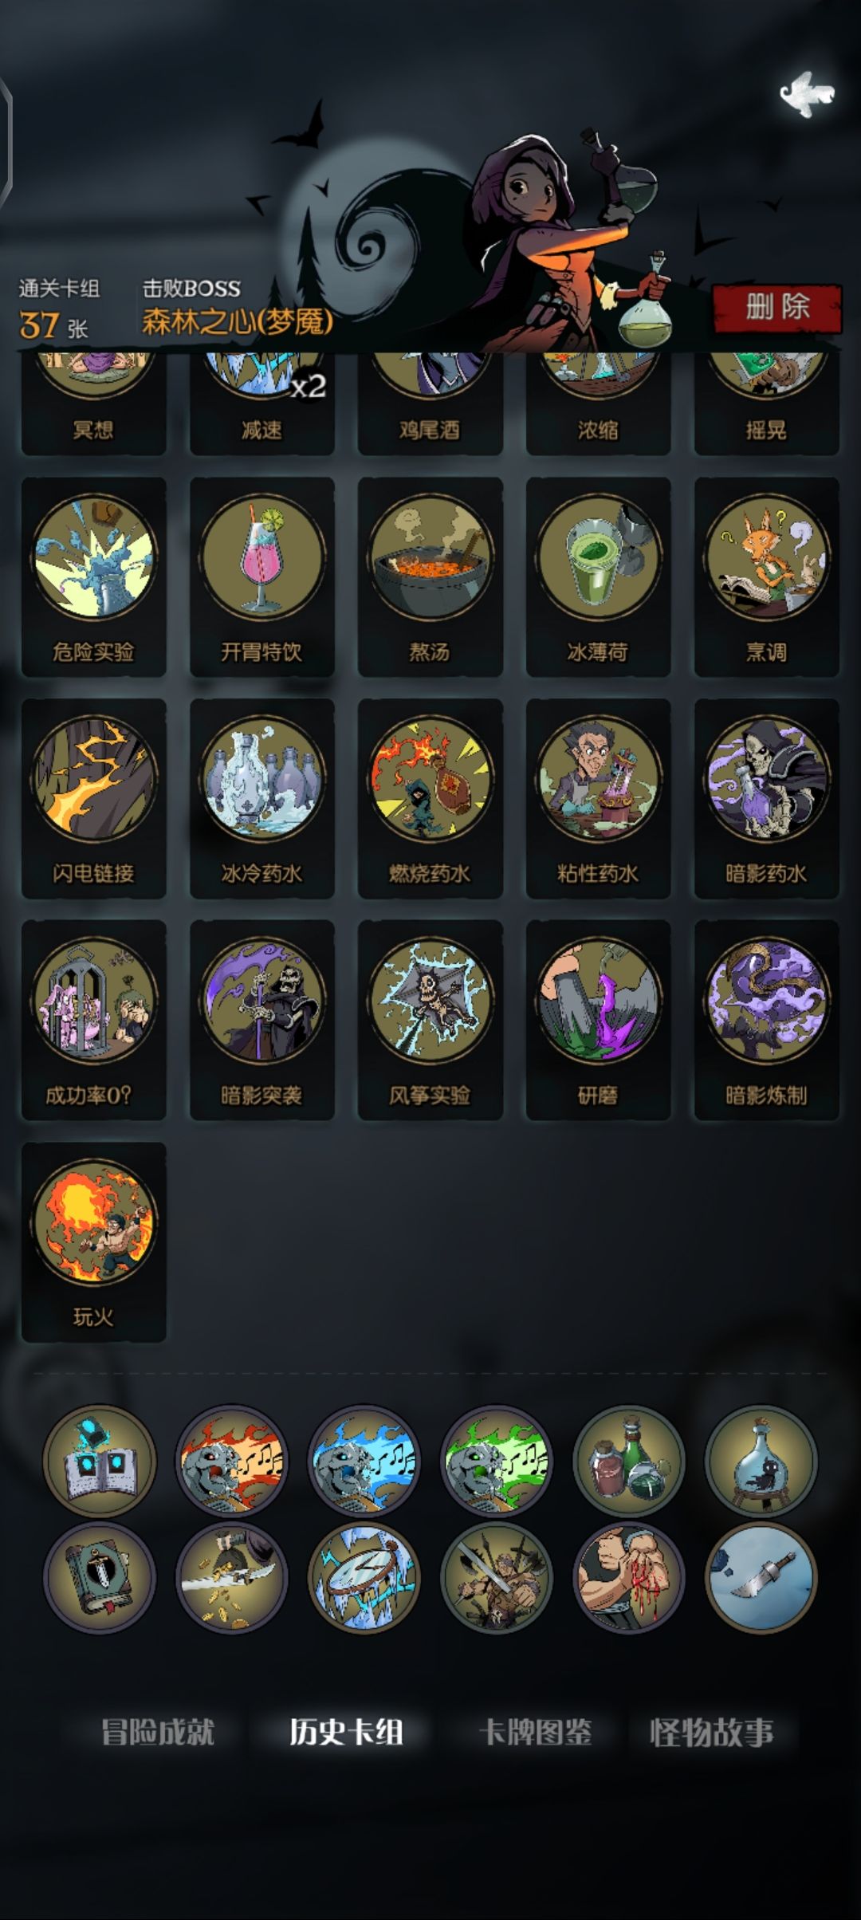
Task: Tap the 暗影突袭 card
Action: click(261, 1020)
